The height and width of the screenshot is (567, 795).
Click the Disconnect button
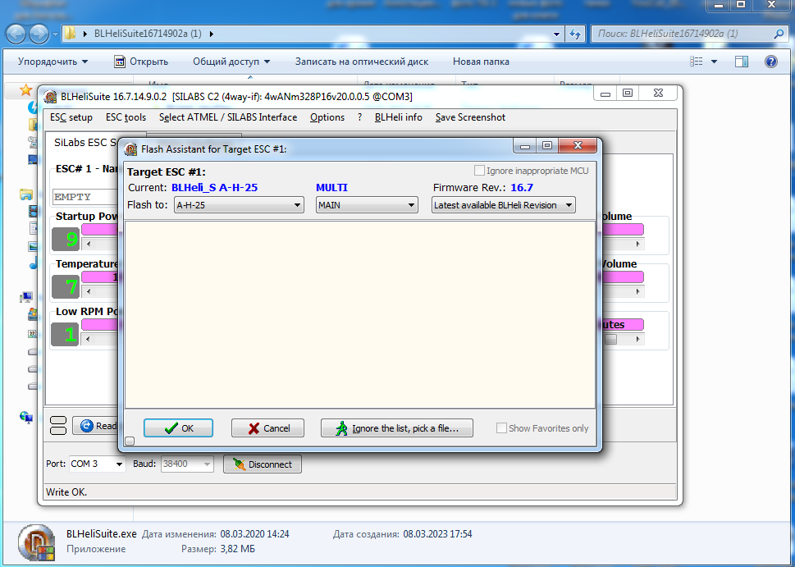click(x=262, y=464)
